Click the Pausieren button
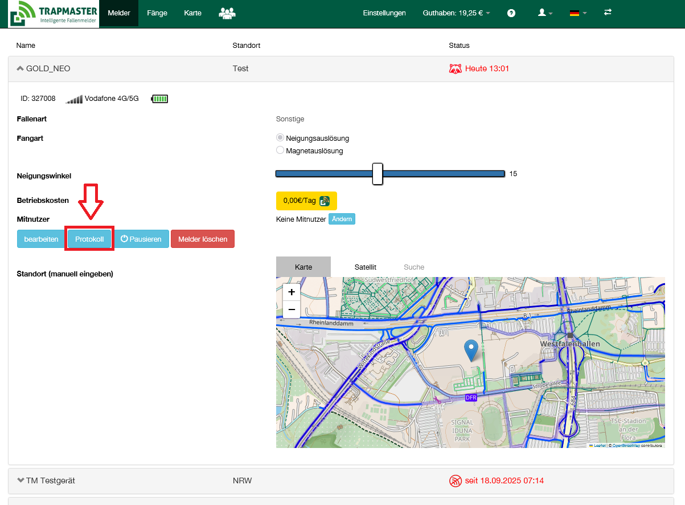The image size is (685, 505). [142, 239]
